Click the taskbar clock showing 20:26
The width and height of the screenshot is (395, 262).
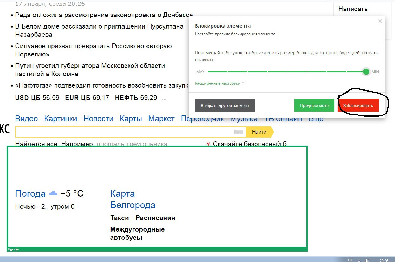384,260
